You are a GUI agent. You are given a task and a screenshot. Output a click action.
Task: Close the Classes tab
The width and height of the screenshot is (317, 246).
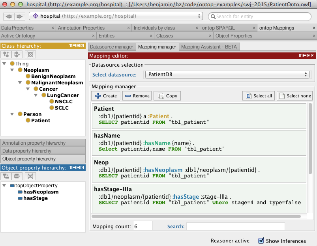(x=210, y=36)
